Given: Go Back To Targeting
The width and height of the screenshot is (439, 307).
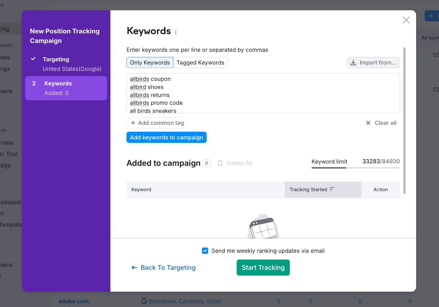Looking at the screenshot, I should 164,268.
